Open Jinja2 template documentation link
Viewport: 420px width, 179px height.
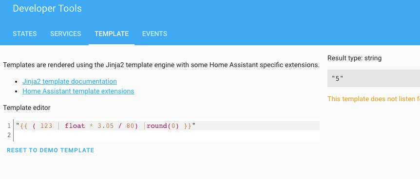click(x=70, y=81)
